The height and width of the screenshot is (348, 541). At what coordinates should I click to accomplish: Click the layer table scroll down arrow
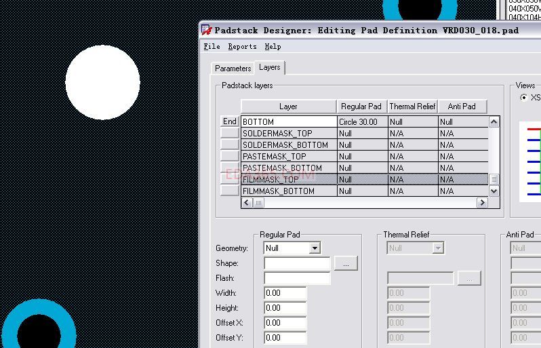494,191
